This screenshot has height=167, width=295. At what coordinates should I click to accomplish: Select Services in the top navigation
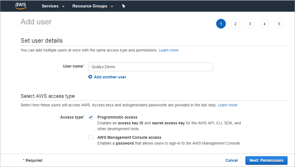[50, 6]
